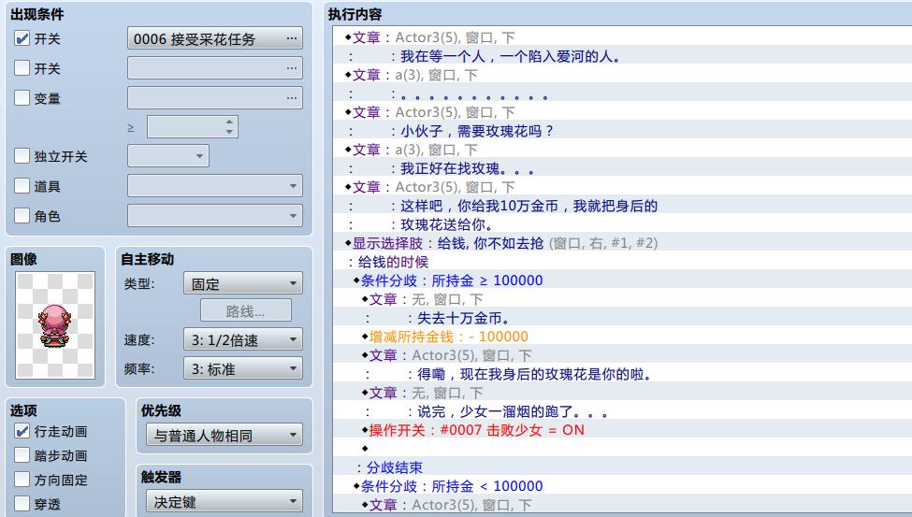
Task: Open the 独立开关 dropdown
Action: coord(168,156)
